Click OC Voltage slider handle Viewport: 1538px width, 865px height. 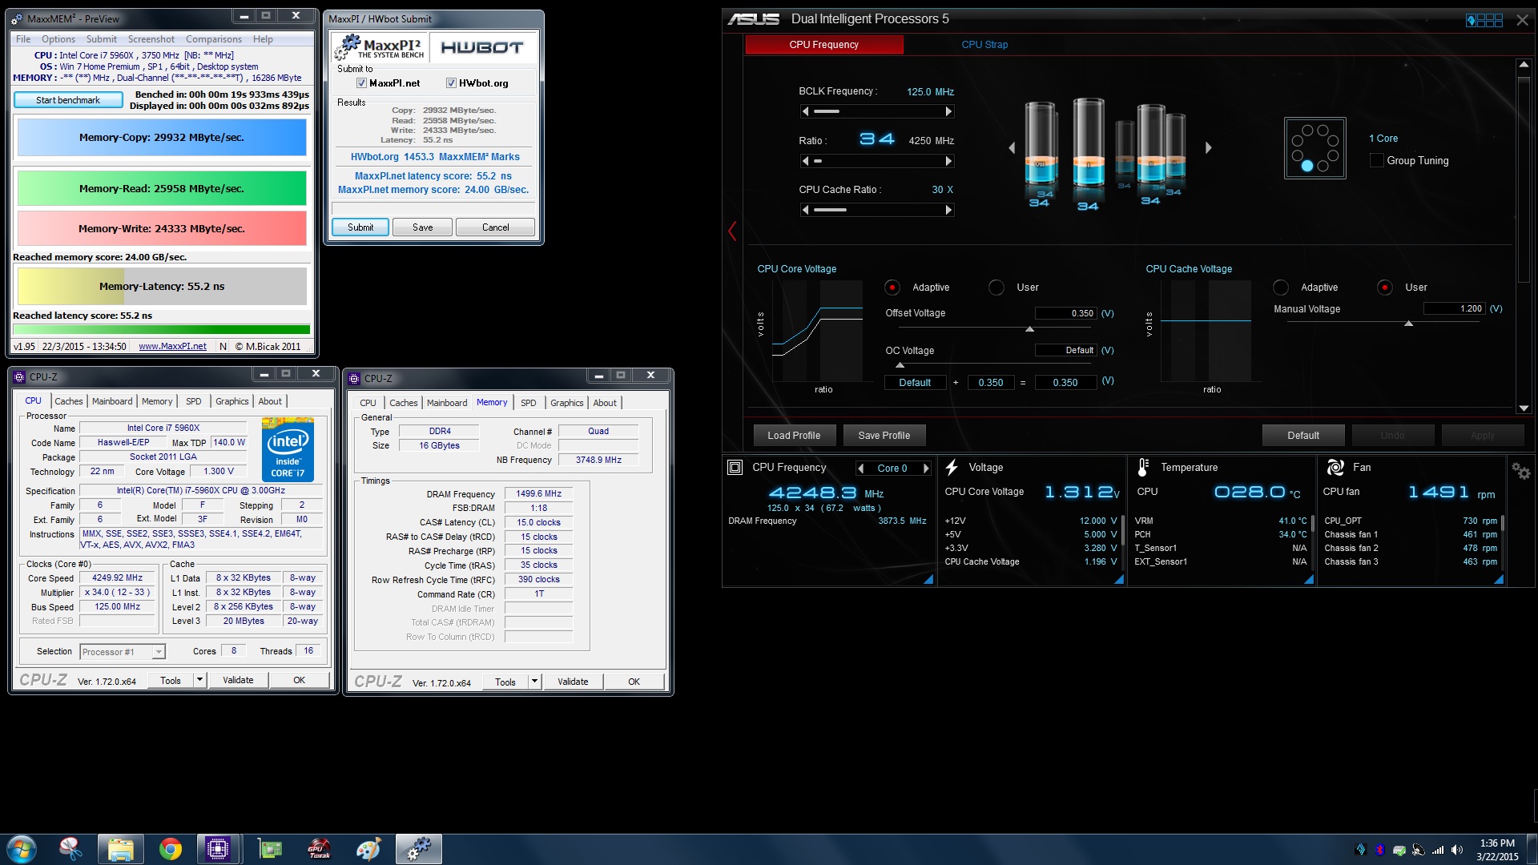(x=900, y=365)
